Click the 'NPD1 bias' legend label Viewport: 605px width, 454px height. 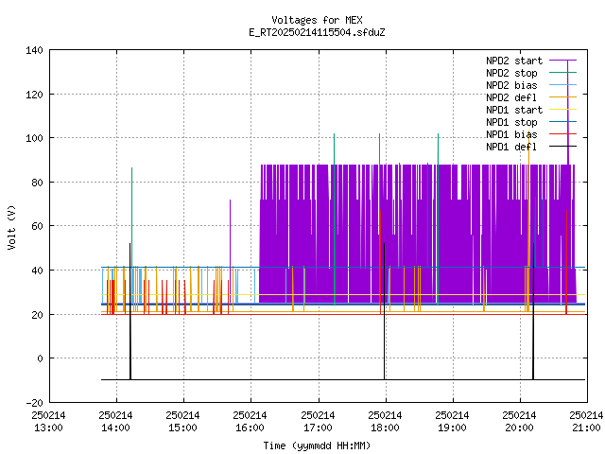(511, 134)
